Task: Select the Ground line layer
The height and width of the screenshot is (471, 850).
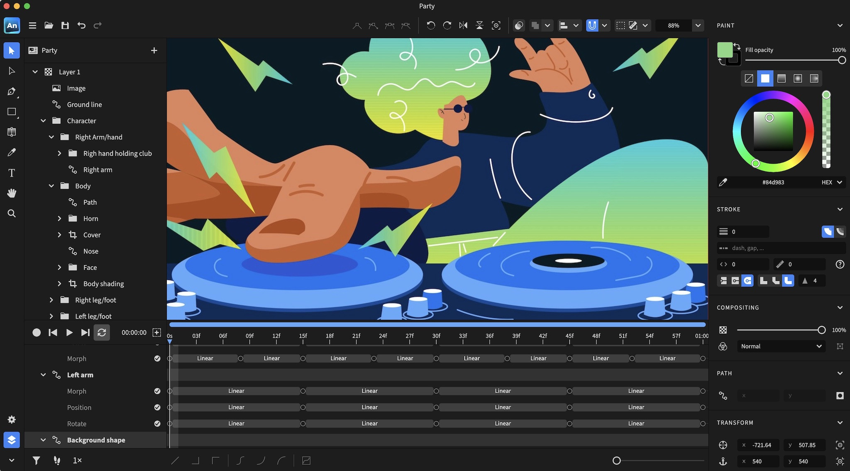Action: pos(84,105)
